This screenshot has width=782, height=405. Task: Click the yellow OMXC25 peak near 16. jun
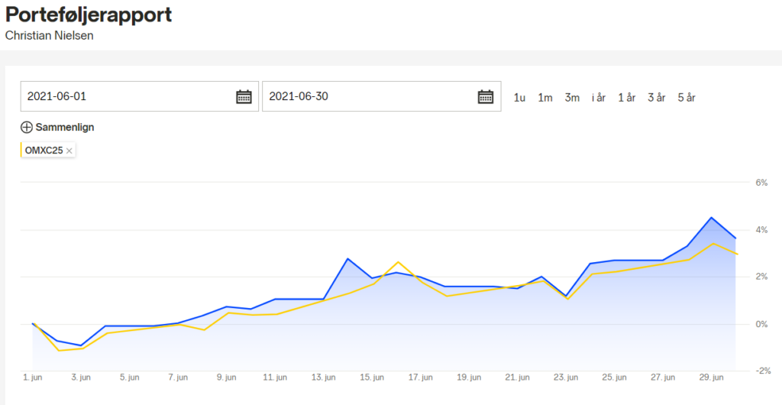coord(398,262)
